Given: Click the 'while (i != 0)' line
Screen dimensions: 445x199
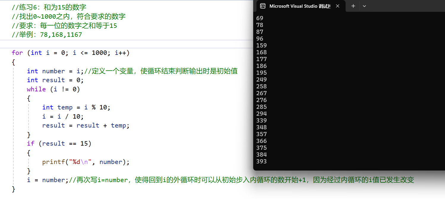Looking at the screenshot, I should (x=53, y=89).
